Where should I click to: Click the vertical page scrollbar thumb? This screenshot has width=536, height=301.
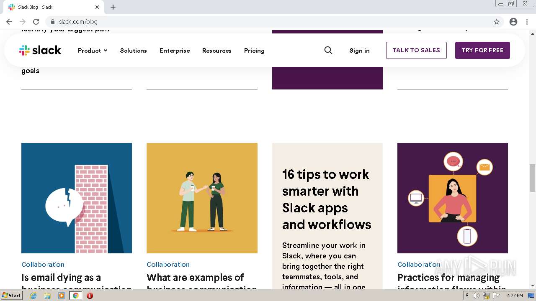tap(533, 178)
